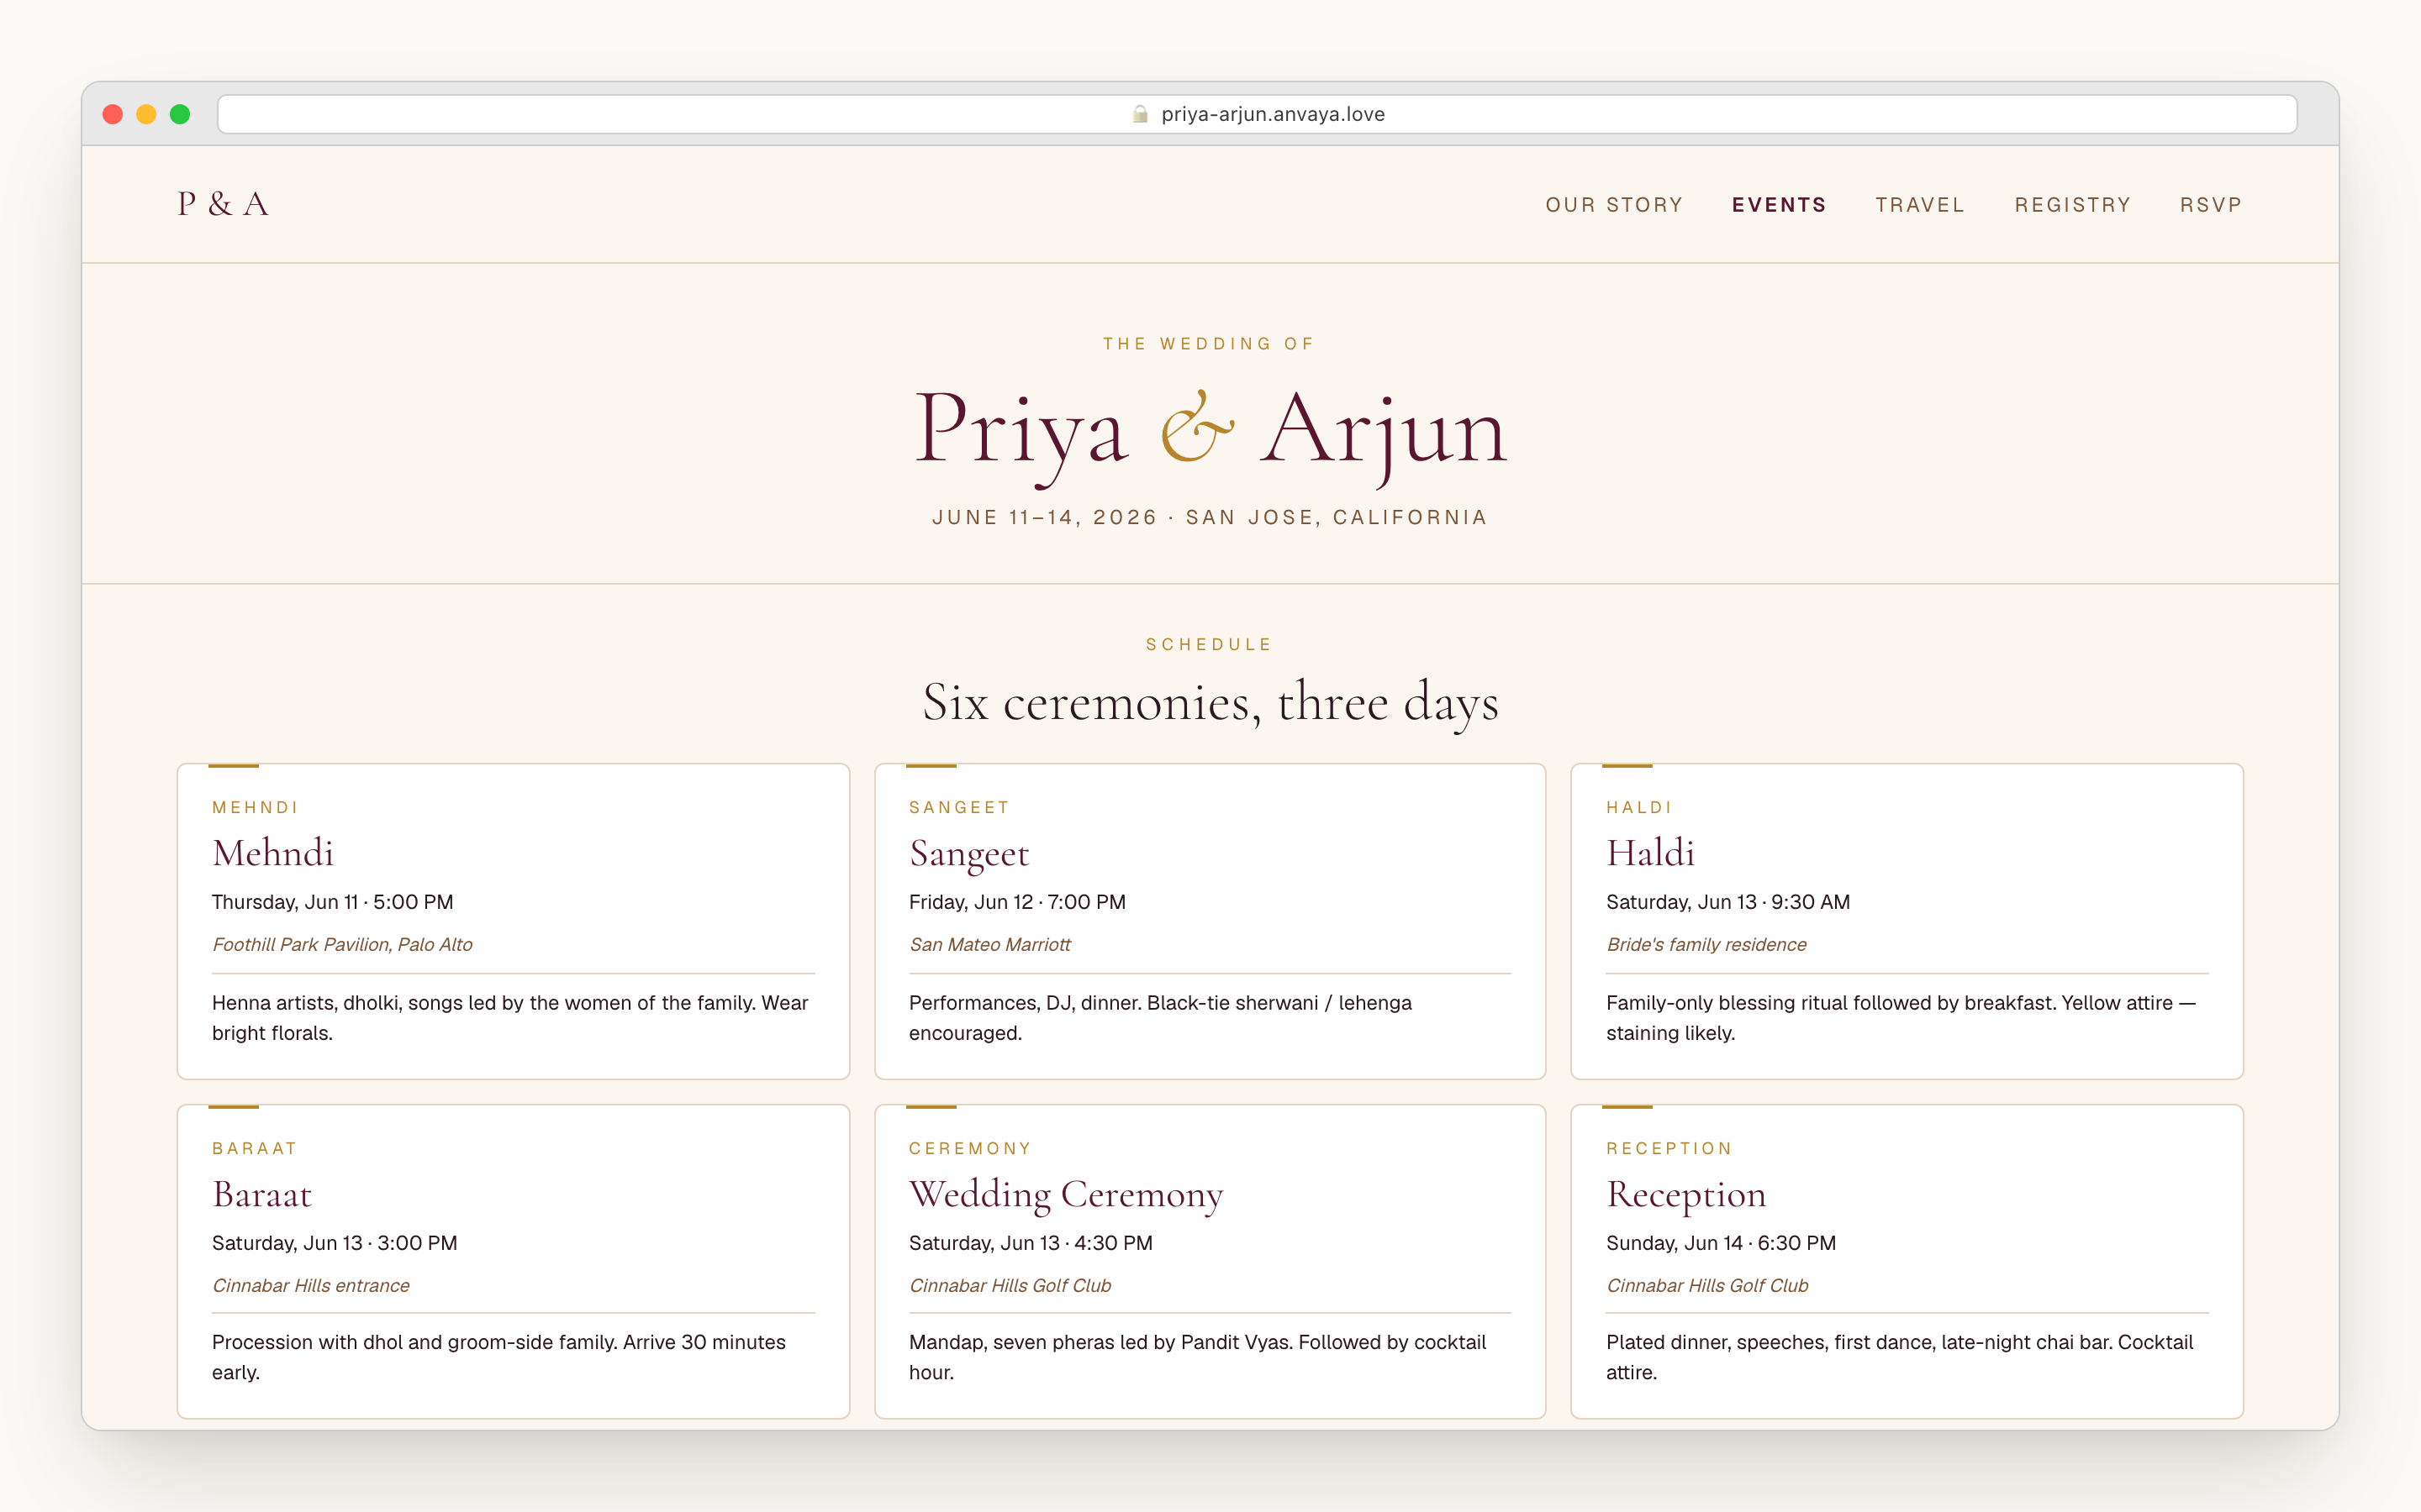Click the MEHNDI small category label
Image resolution: width=2421 pixels, height=1512 pixels.
[255, 808]
